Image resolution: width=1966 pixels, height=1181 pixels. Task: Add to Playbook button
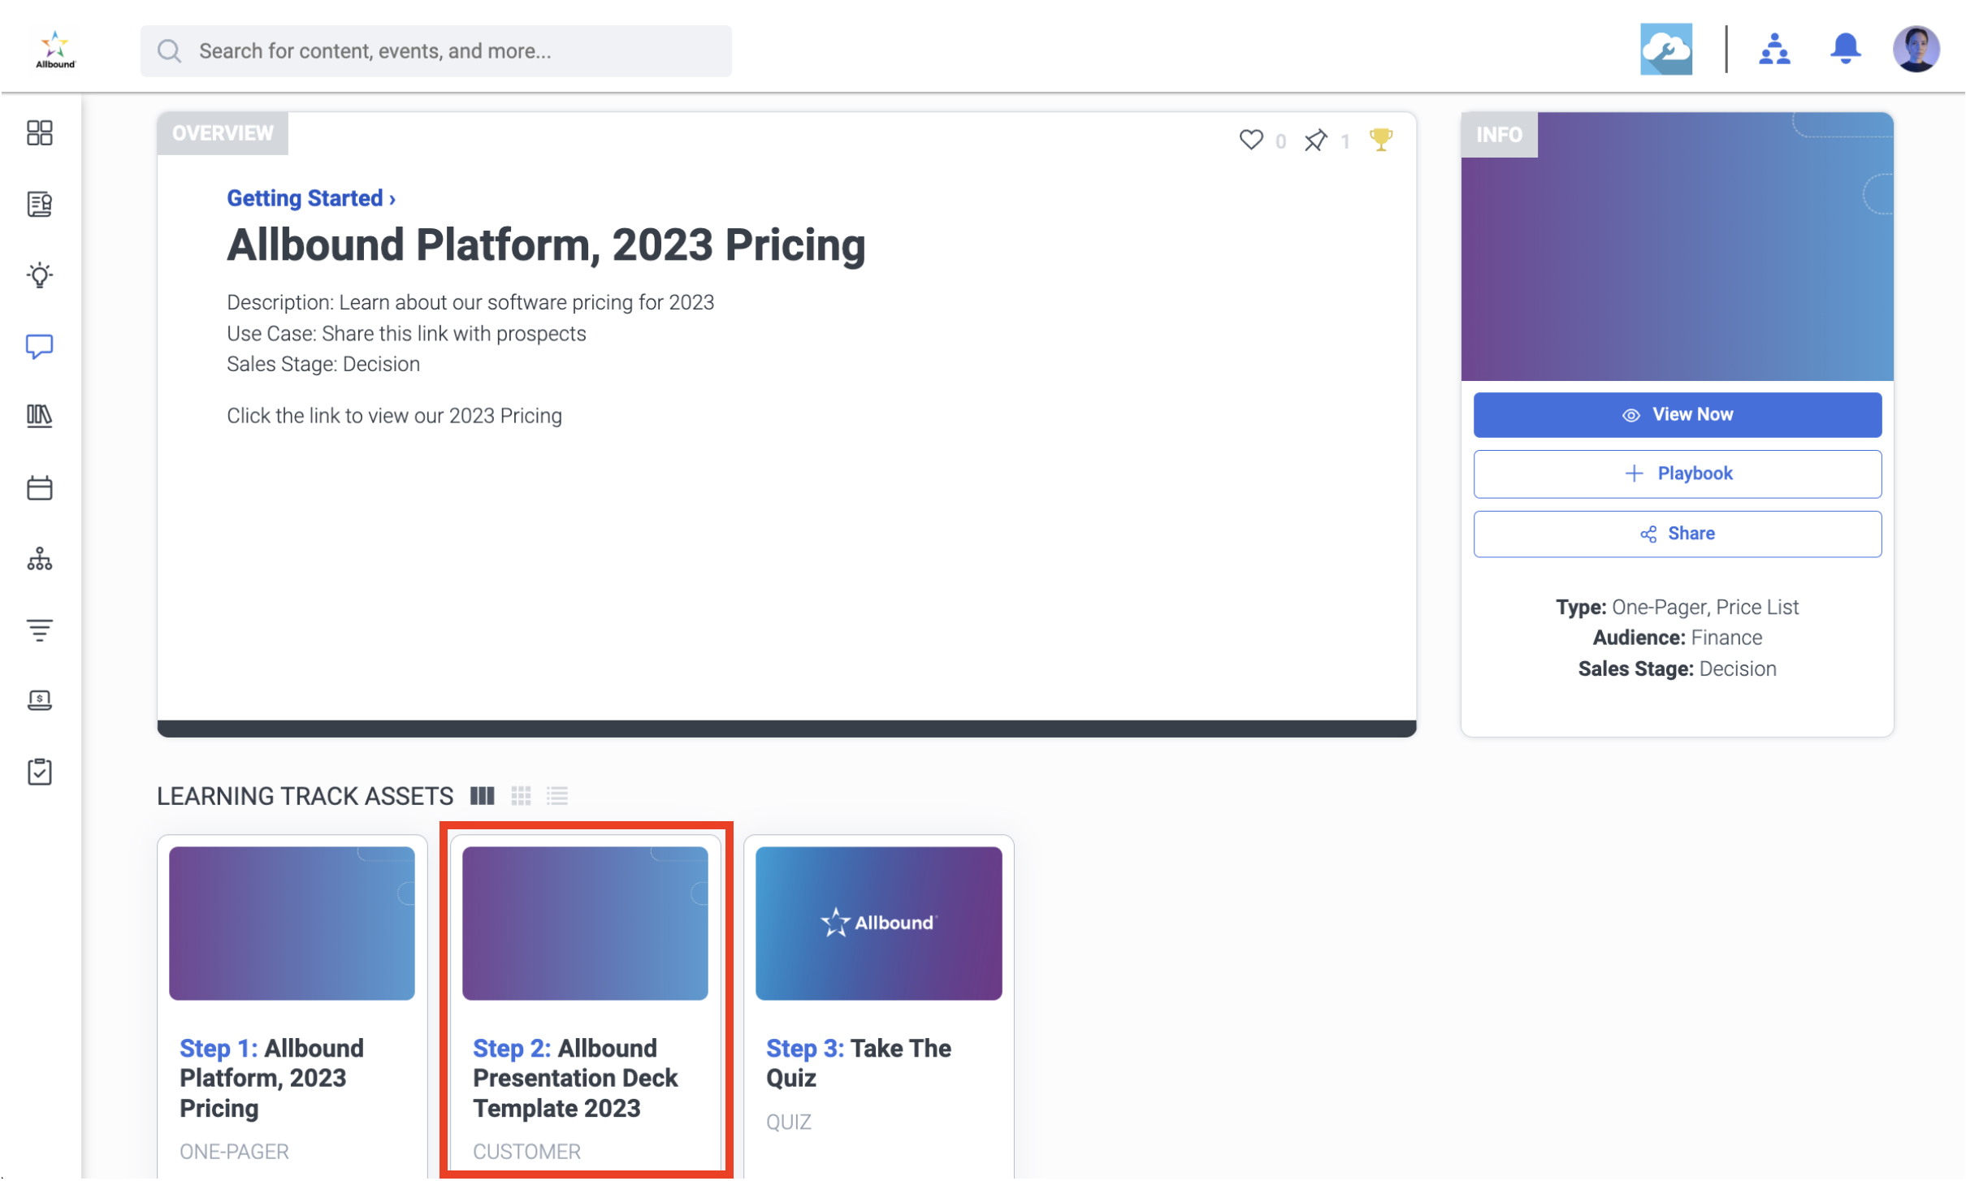[1677, 474]
